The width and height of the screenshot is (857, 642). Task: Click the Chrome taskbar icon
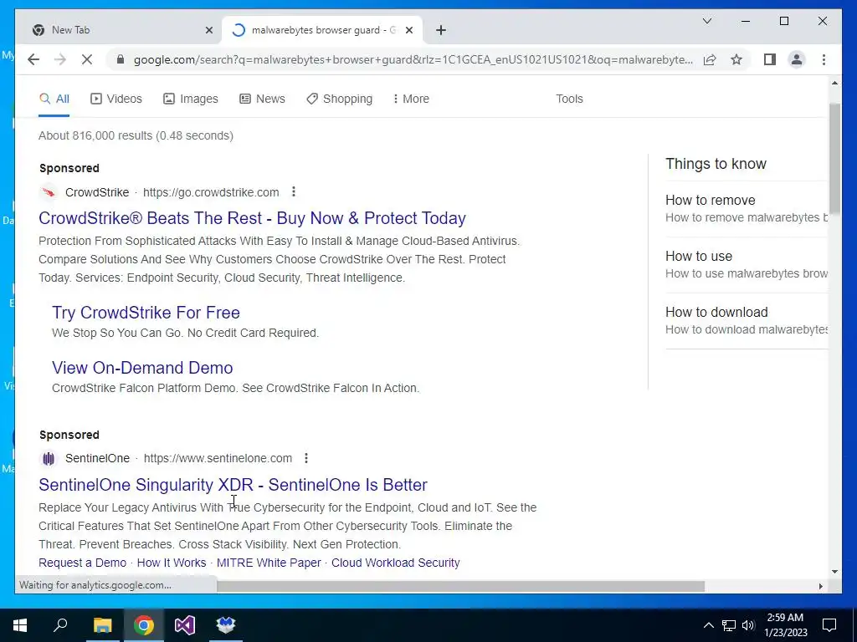pos(144,625)
